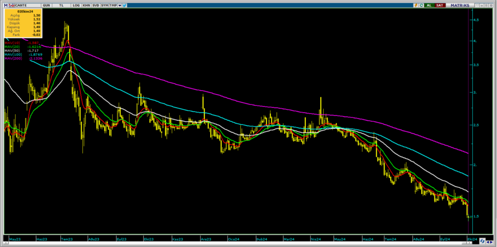Toggle the KHN option in toolbar
This screenshot has height=247, width=497.
click(x=86, y=5)
